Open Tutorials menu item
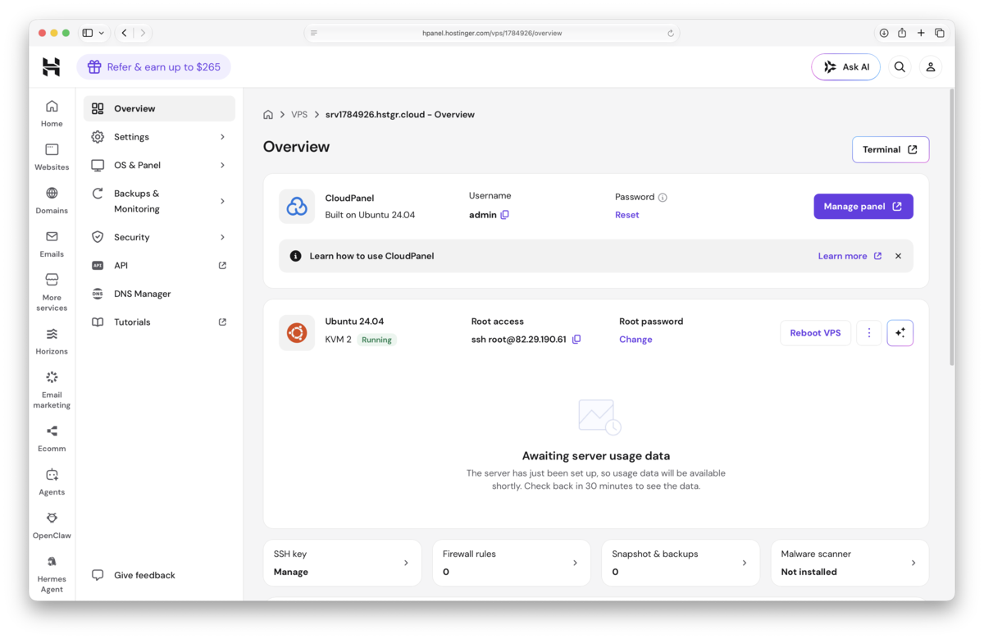The height and width of the screenshot is (639, 984). [159, 322]
